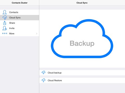
Task: Select the Cloud Sync menu item
Action: point(20,18)
